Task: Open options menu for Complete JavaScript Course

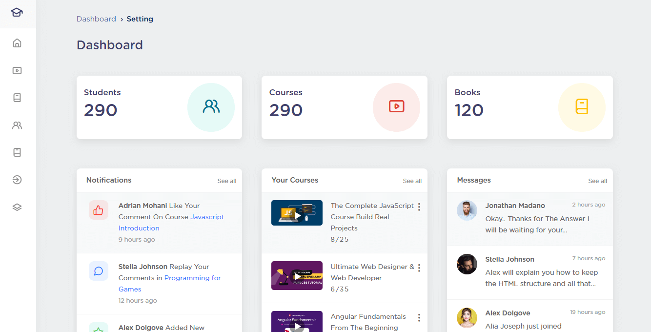Action: tap(419, 207)
